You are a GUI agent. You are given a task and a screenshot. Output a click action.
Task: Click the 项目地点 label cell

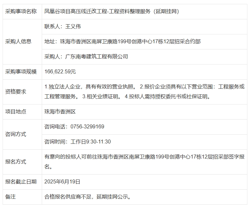pyautogui.click(x=16, y=112)
